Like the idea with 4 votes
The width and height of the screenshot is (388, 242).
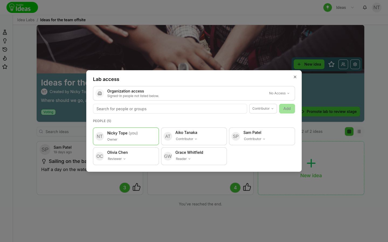tap(247, 187)
